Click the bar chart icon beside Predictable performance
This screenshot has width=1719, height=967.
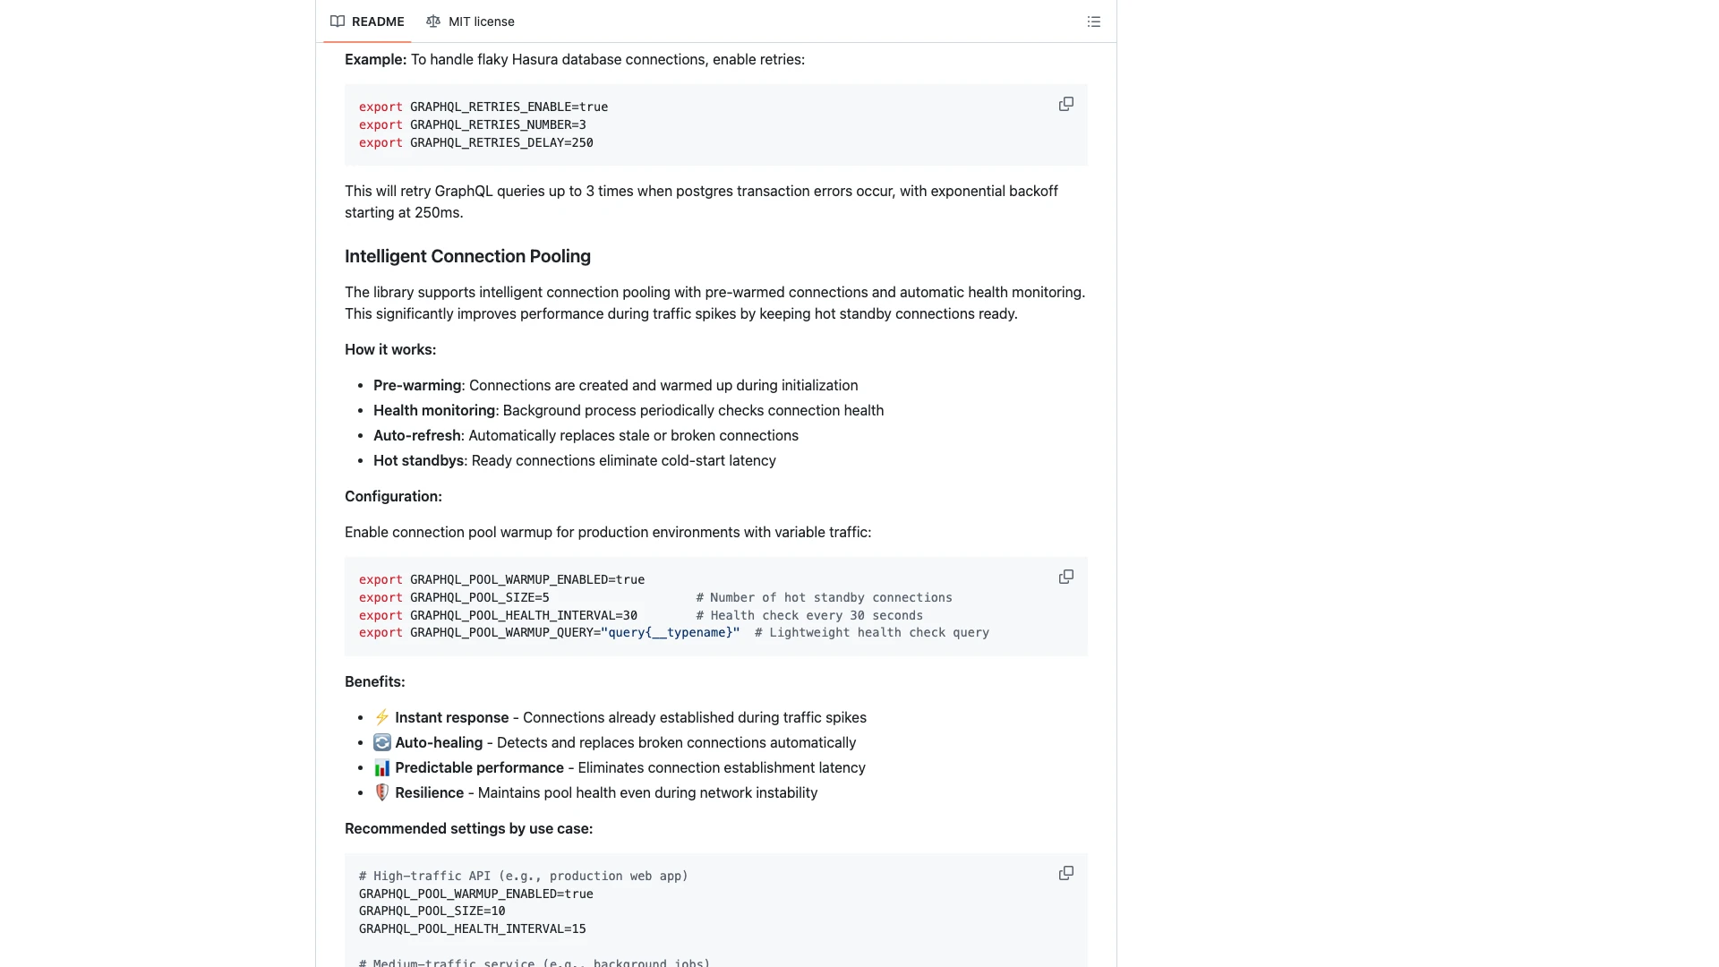point(381,767)
